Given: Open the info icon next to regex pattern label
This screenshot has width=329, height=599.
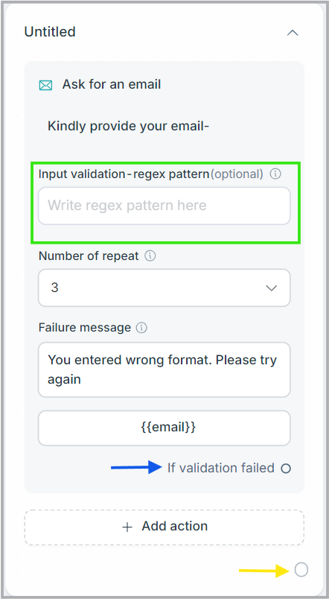Looking at the screenshot, I should 275,174.
